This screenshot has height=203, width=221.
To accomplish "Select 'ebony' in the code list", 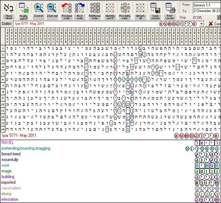I will coord(6,194).
